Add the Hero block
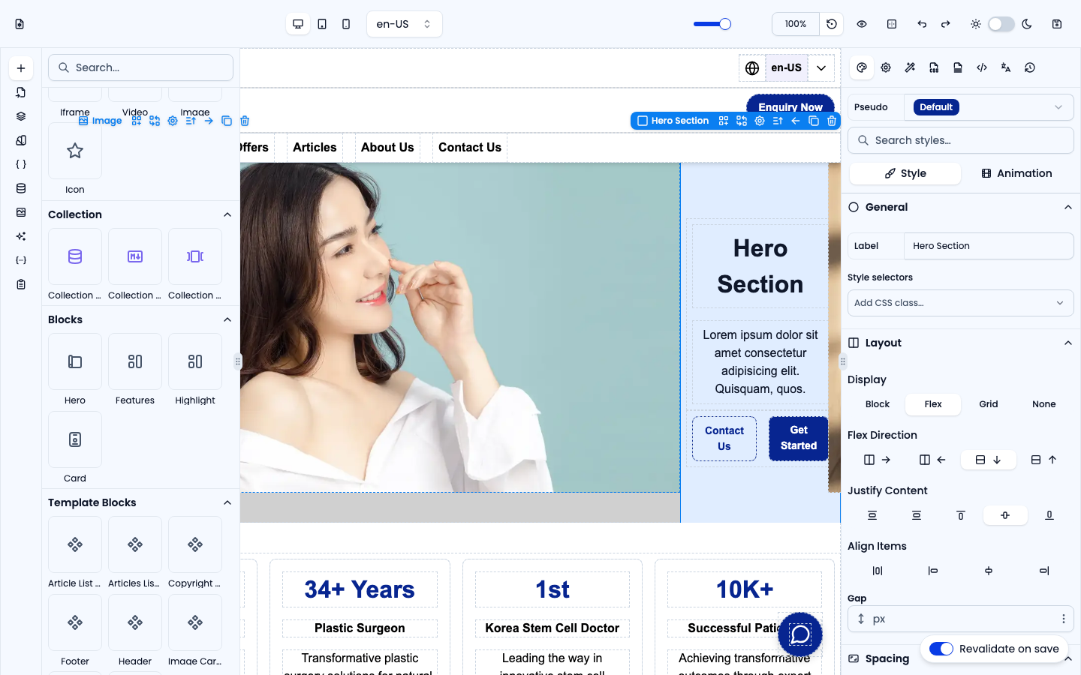The height and width of the screenshot is (675, 1081). pos(75,362)
